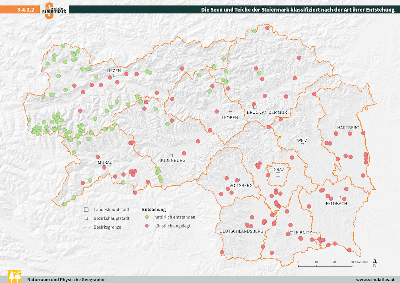Select the Liezen district capital marker
The height and width of the screenshot is (283, 400).
(x=115, y=75)
